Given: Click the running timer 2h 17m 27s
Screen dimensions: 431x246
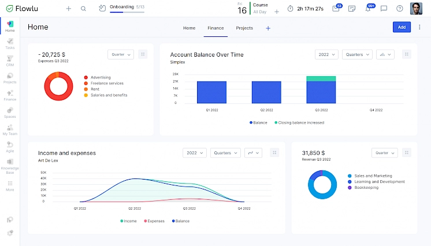Looking at the screenshot, I should pos(310,9).
